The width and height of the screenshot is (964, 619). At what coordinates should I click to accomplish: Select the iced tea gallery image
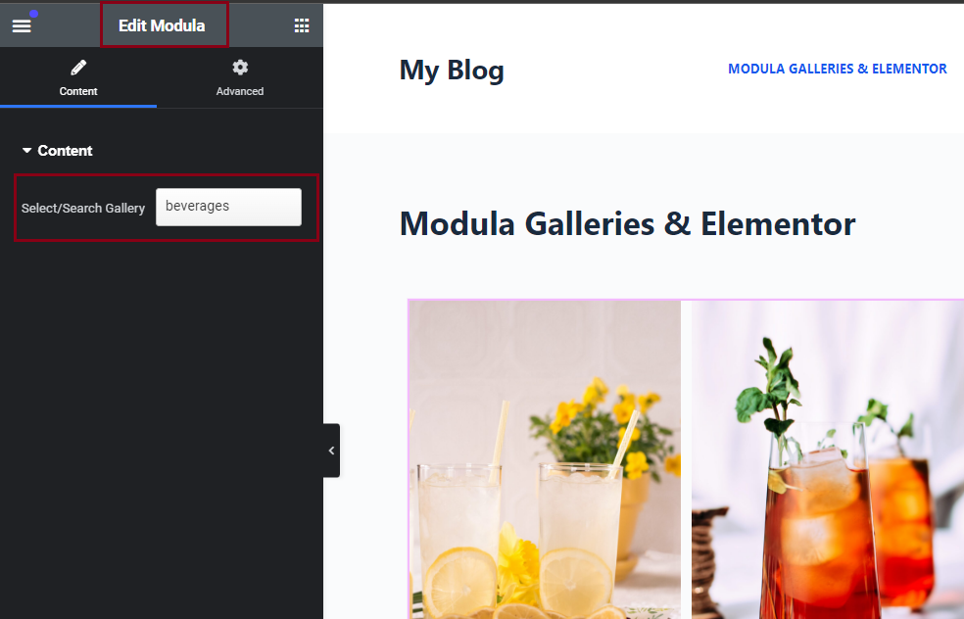click(828, 459)
